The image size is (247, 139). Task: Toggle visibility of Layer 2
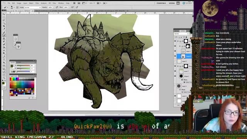click(x=175, y=51)
